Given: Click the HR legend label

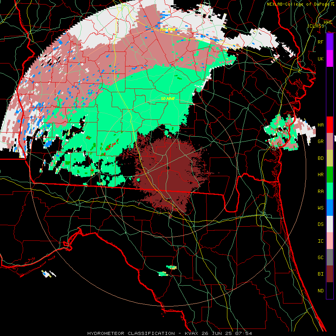Looking at the screenshot, I should click(321, 175).
